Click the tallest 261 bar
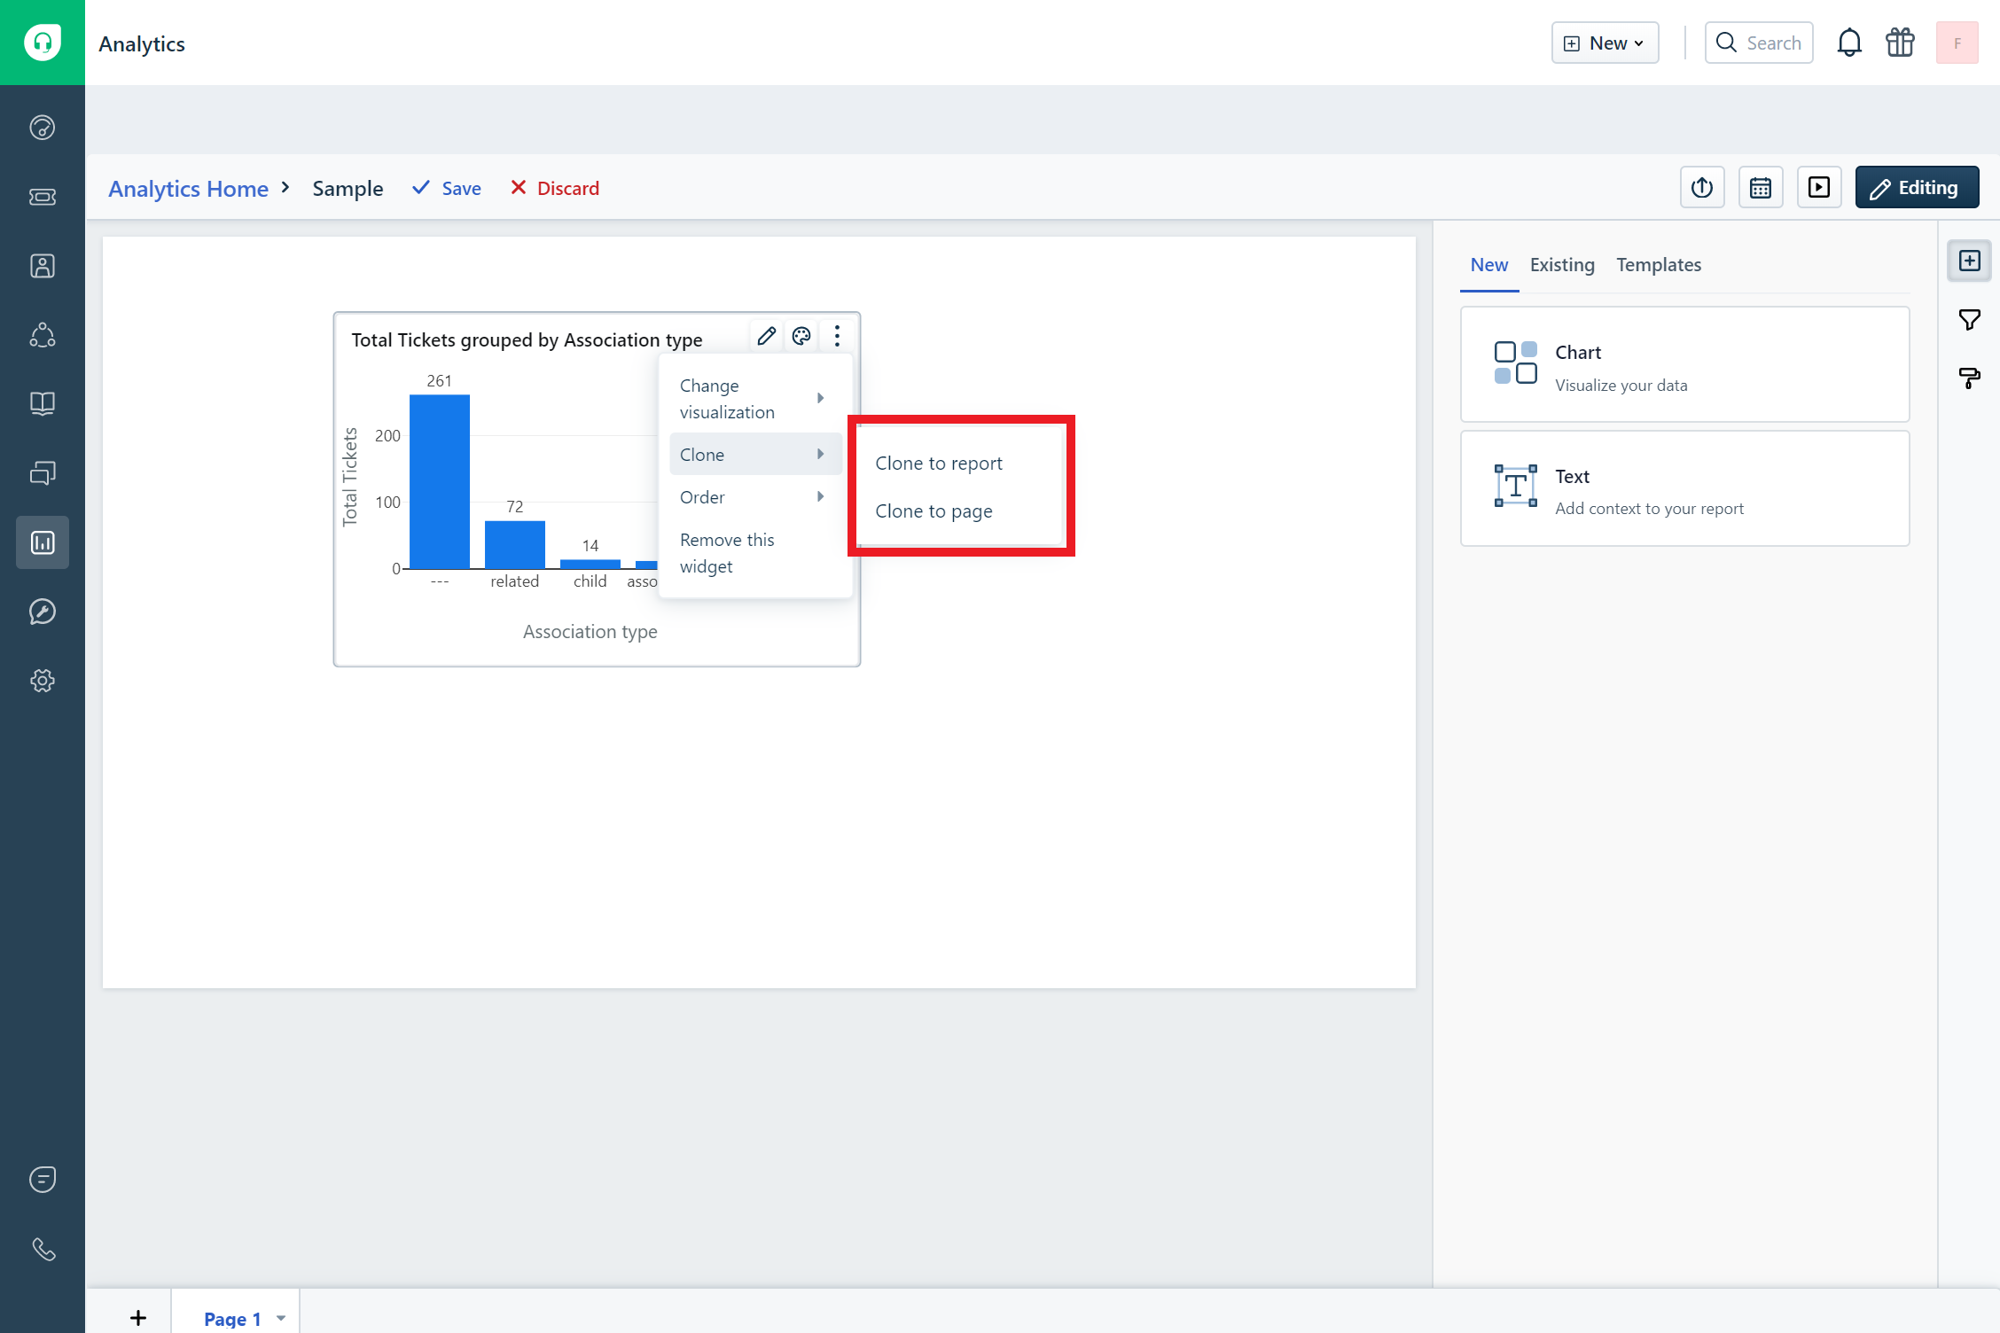Screen dimensions: 2000x1333 coord(440,481)
